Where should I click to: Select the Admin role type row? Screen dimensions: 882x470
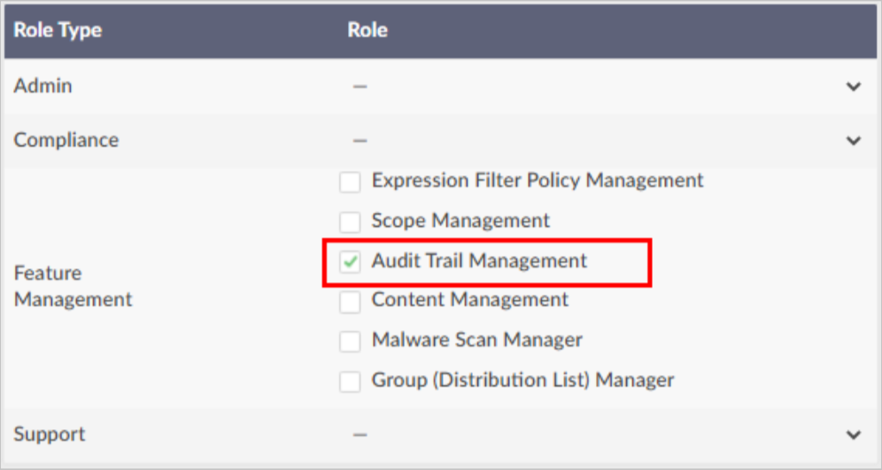(x=440, y=86)
